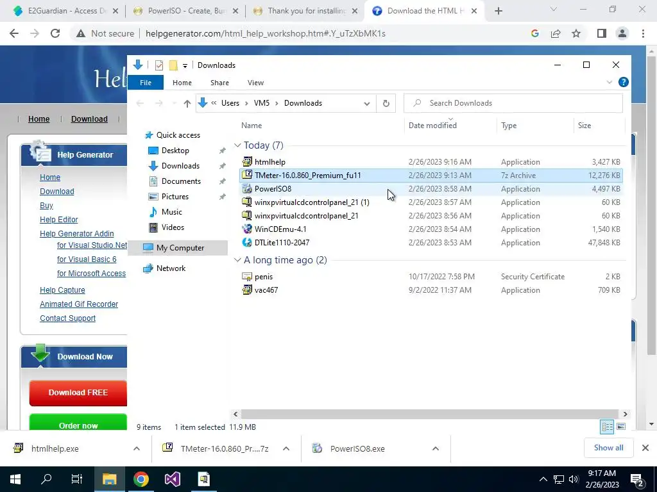Click the share page icon in Chrome

(556, 33)
